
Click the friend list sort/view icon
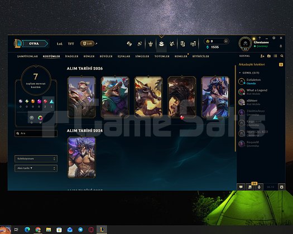275,56
